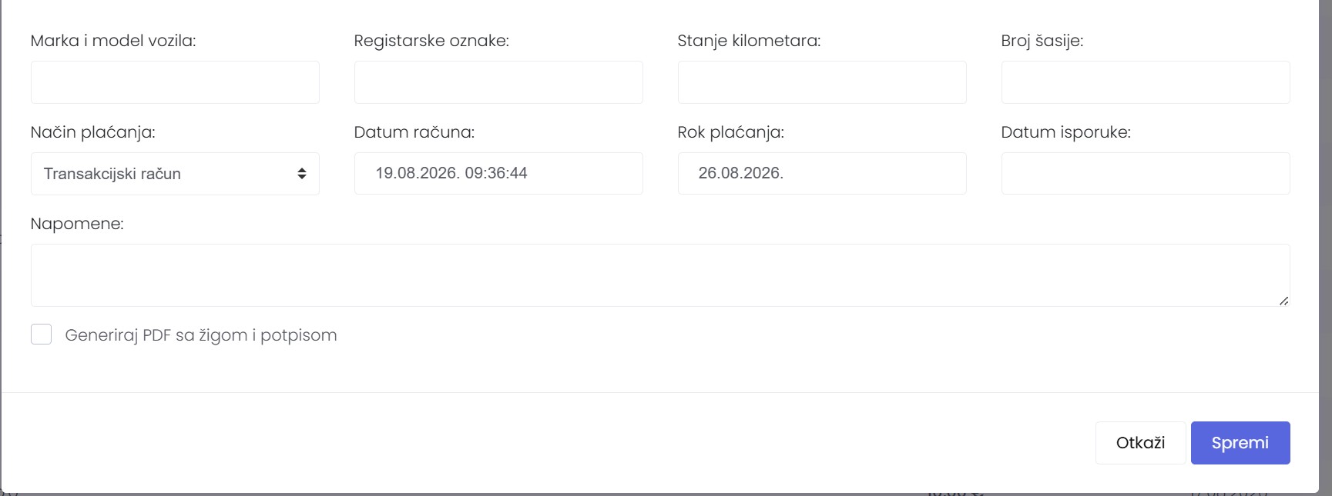Open the Datum računa date-time field
Image resolution: width=1332 pixels, height=496 pixels.
(498, 173)
